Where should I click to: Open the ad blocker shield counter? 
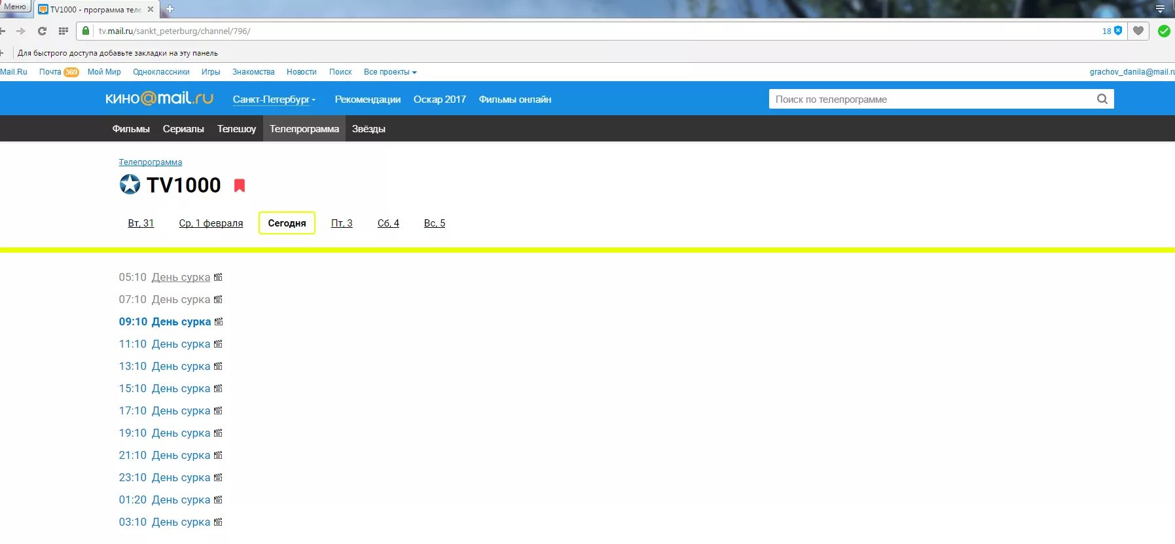point(1112,31)
